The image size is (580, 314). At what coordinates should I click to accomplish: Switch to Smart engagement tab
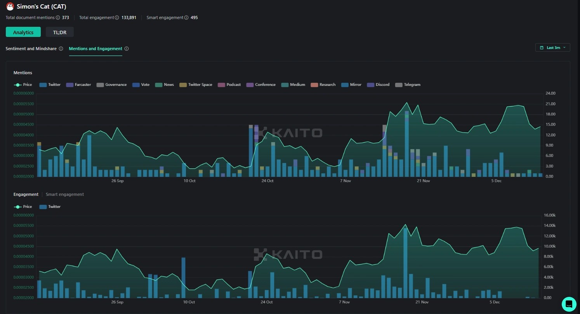[x=65, y=194]
